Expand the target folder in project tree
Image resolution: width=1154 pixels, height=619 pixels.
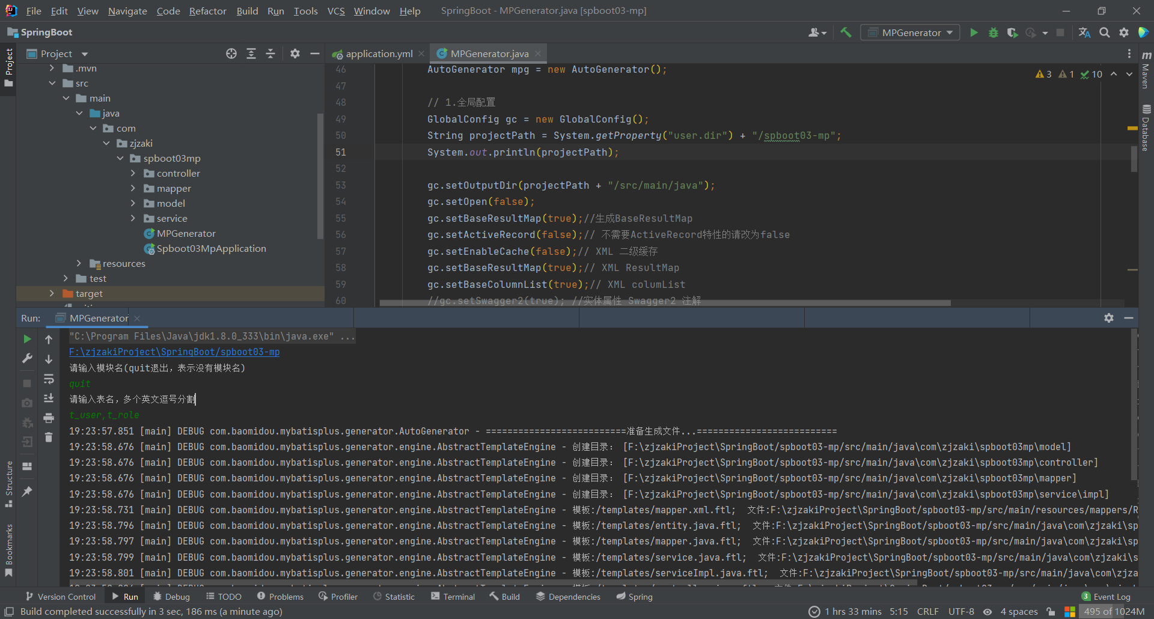coord(52,293)
